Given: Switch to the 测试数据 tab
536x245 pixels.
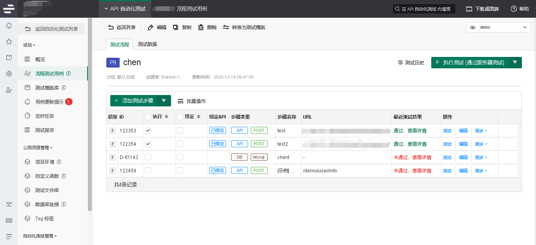Looking at the screenshot, I should coord(147,44).
